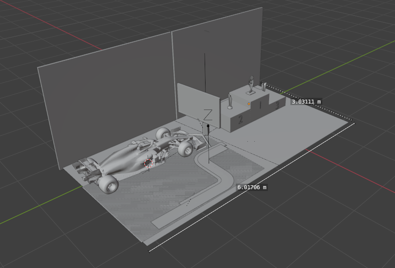Select the trophy on podium step 2
Screen dimensions: 395x268
pyautogui.click(x=230, y=101)
